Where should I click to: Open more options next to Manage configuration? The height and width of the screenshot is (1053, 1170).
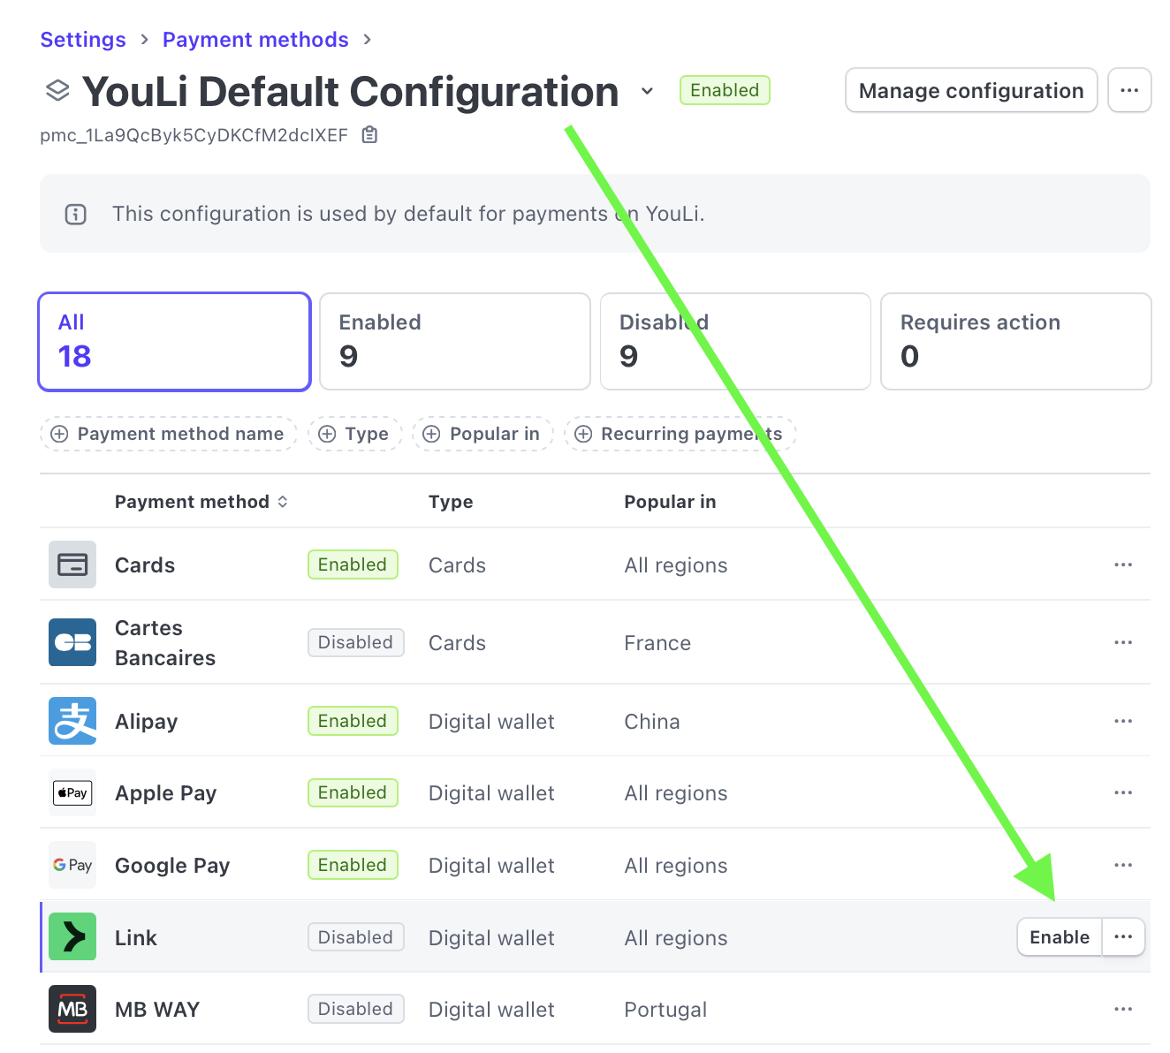point(1128,90)
